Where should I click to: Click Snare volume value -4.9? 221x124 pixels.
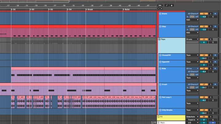(x=204, y=17)
